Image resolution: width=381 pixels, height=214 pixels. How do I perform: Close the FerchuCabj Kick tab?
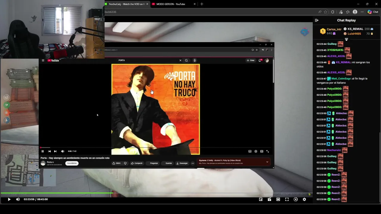pos(147,4)
